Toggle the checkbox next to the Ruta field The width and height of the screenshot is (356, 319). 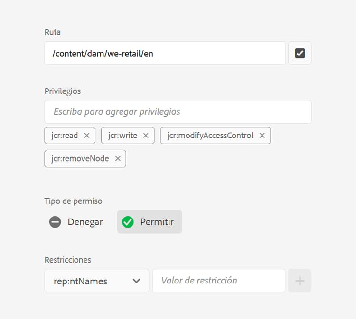300,53
